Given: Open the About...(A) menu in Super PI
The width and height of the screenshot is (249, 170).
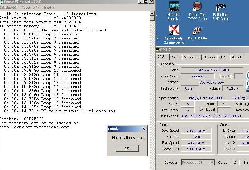Looking at the screenshot, I should point(30,7).
